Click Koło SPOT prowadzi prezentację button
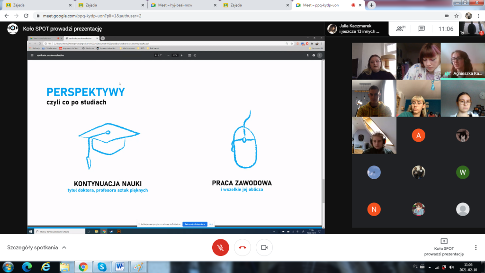485x273 pixels. (444, 247)
